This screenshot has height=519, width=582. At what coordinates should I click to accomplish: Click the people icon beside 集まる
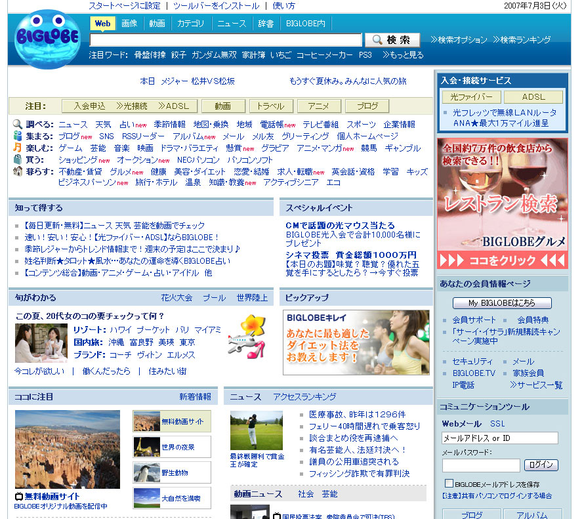click(18, 136)
